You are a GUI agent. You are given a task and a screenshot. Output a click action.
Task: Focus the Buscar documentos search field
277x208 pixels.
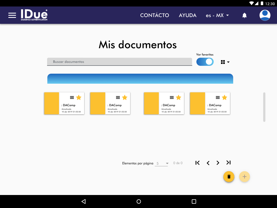pyautogui.click(x=119, y=62)
